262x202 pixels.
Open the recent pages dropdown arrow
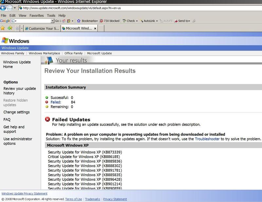[x=15, y=8]
